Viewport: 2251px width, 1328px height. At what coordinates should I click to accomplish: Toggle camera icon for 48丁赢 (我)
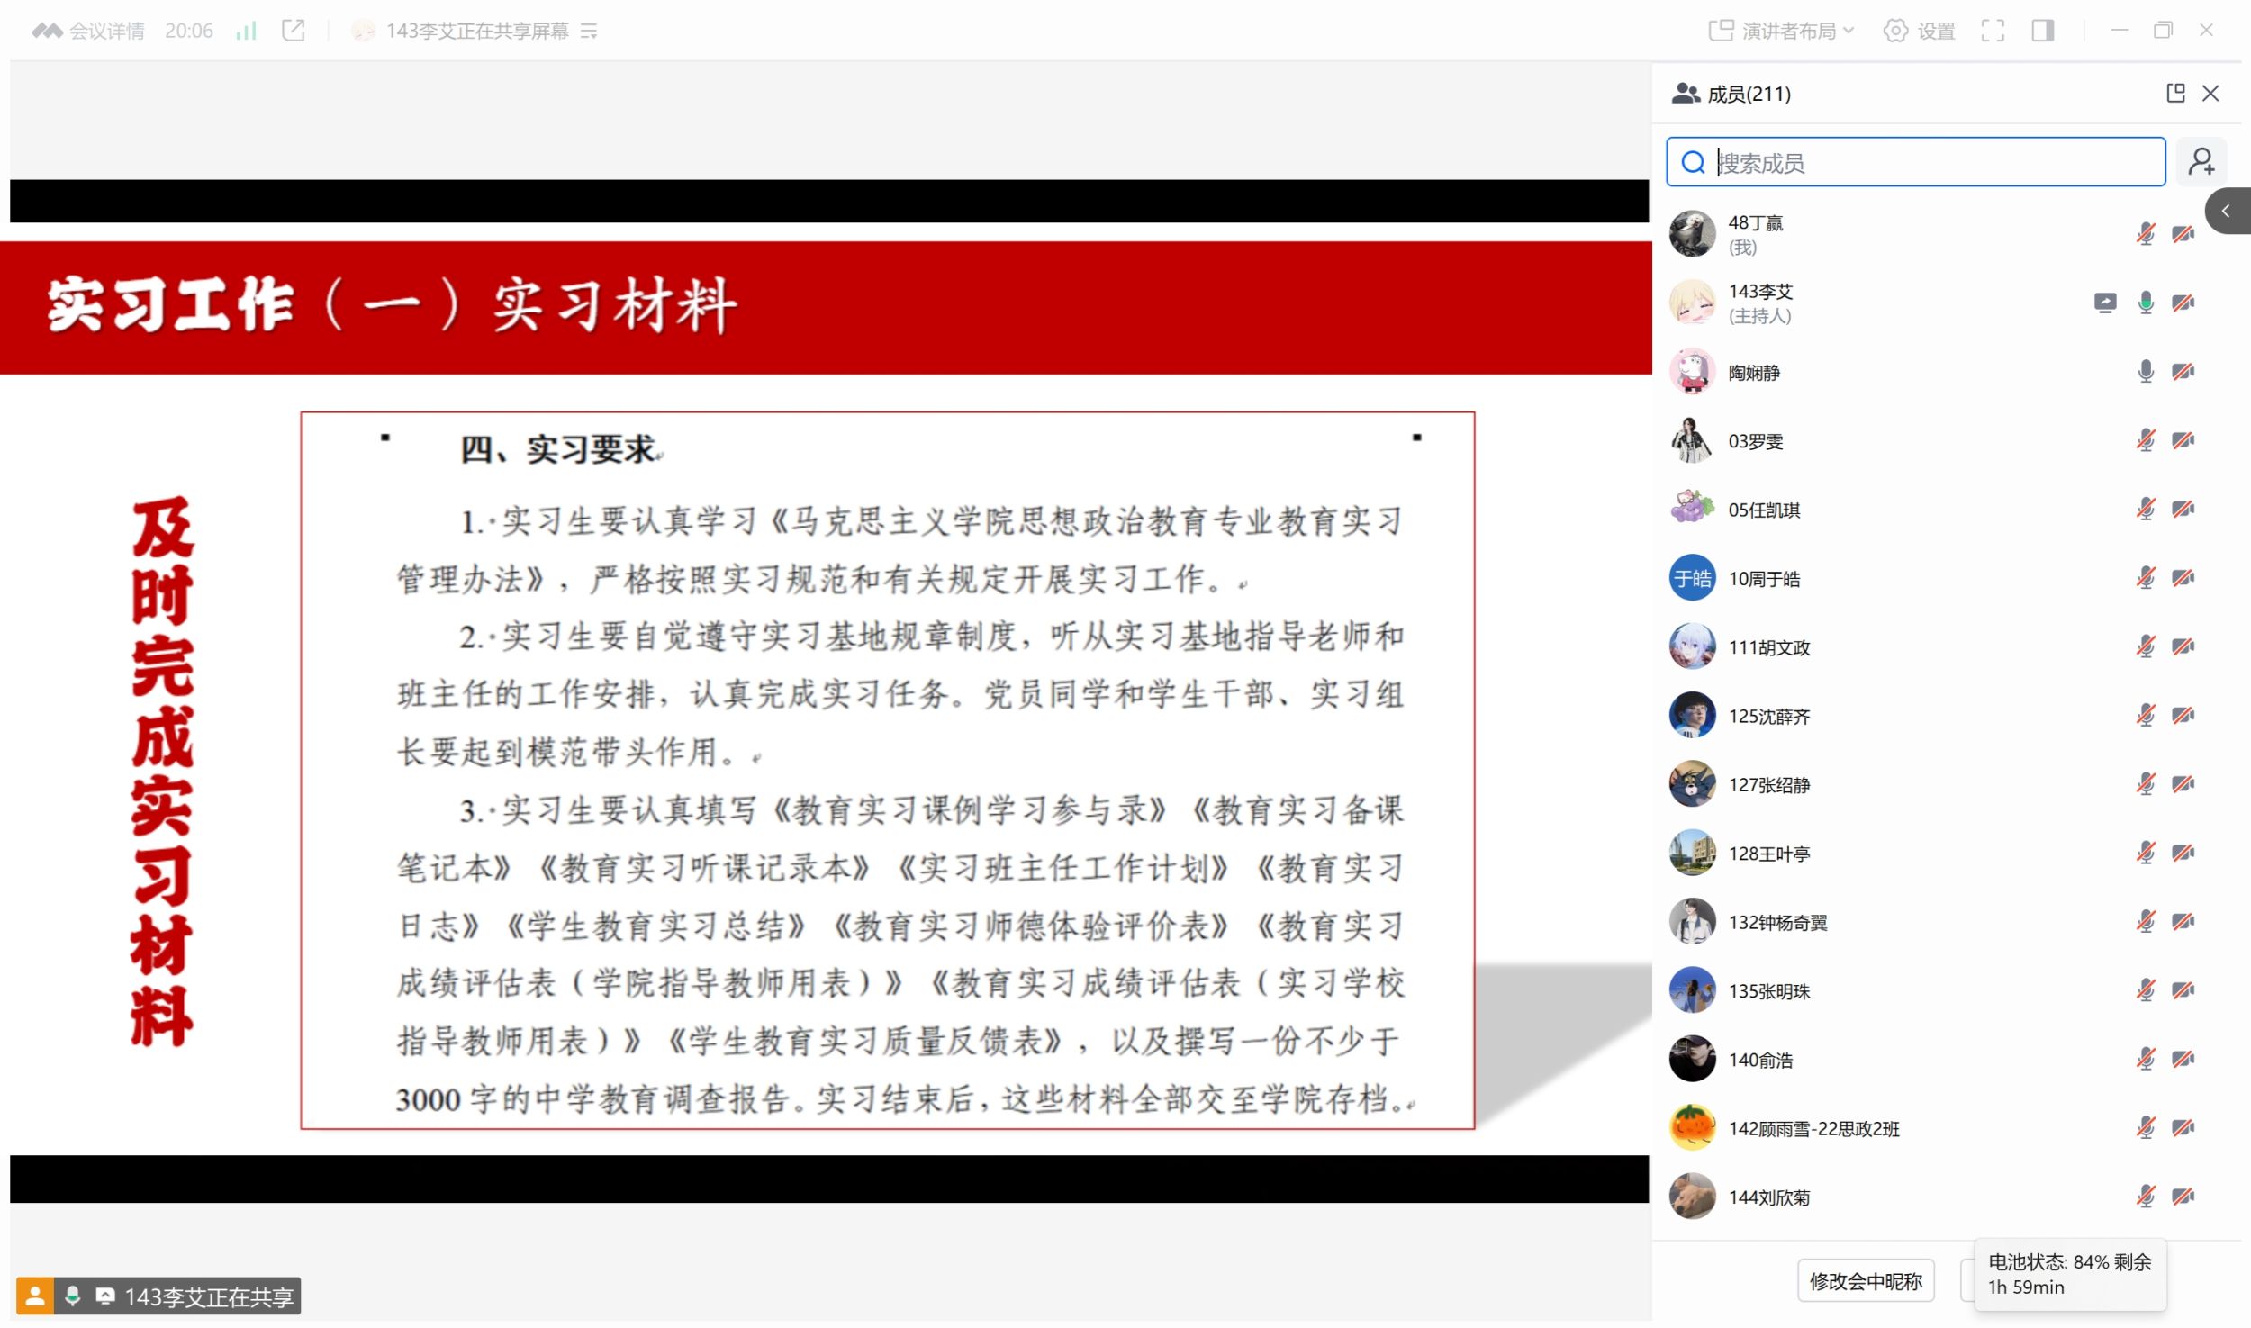click(2182, 234)
